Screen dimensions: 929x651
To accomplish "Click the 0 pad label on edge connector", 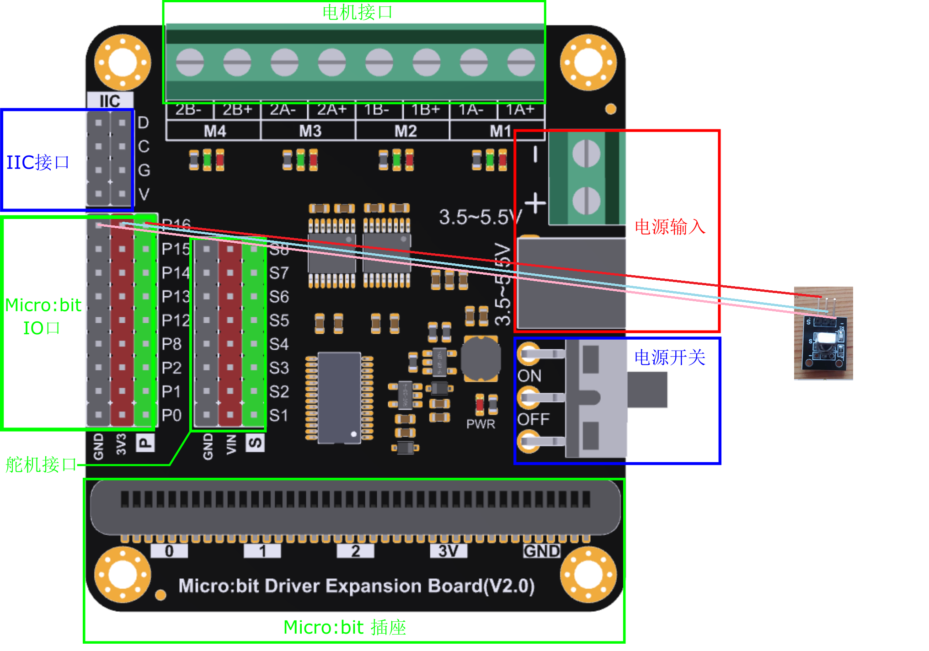I will (x=169, y=551).
